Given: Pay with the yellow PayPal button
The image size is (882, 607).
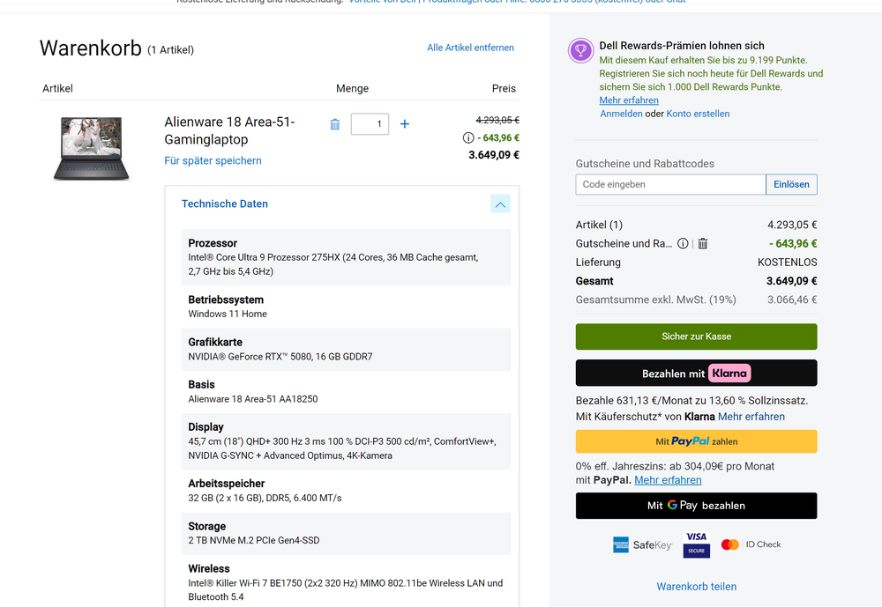Looking at the screenshot, I should [696, 441].
